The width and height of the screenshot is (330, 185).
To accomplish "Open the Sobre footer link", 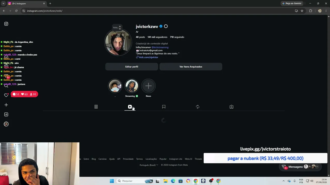I will click(86, 159).
